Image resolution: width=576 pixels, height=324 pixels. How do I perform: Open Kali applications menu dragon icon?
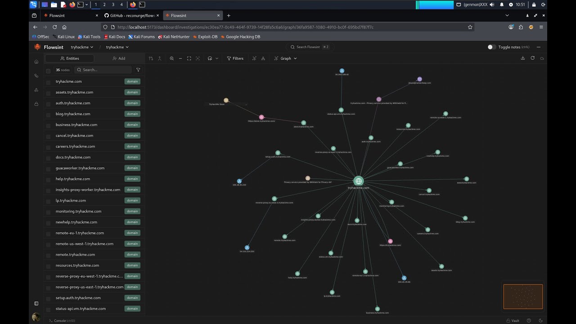click(x=34, y=4)
